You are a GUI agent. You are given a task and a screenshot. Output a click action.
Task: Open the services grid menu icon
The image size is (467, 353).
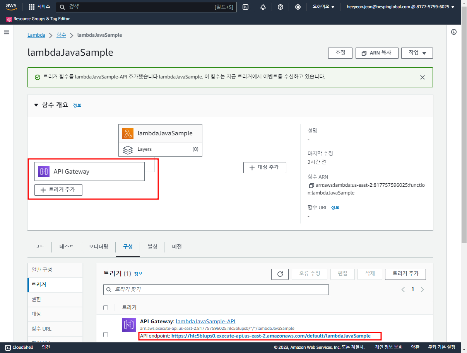click(x=32, y=7)
